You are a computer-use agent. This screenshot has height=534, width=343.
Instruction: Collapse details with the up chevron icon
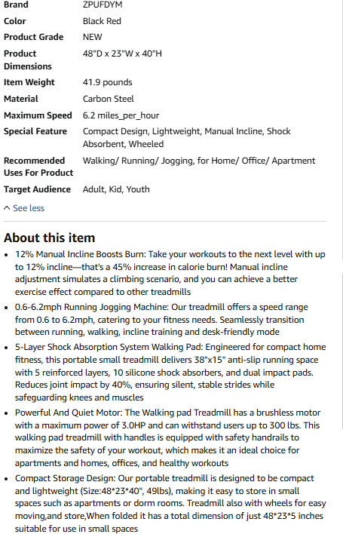[x=7, y=208]
